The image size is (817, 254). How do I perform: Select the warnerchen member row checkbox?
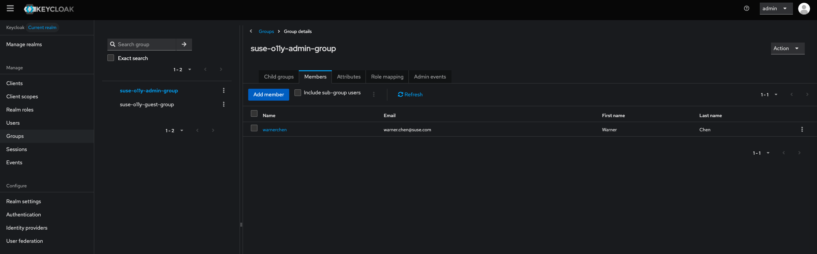pyautogui.click(x=254, y=128)
